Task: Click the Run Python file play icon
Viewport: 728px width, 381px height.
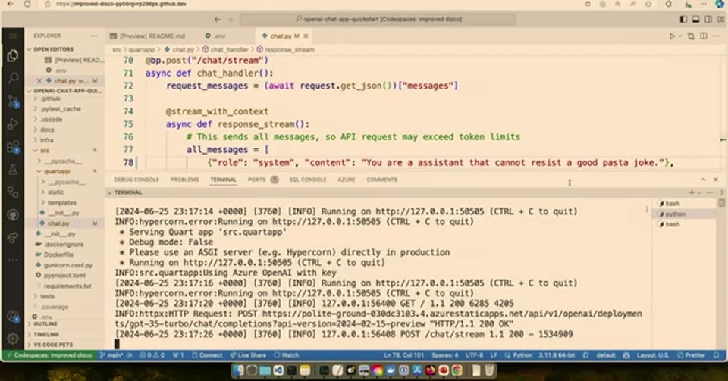Action: coord(672,36)
